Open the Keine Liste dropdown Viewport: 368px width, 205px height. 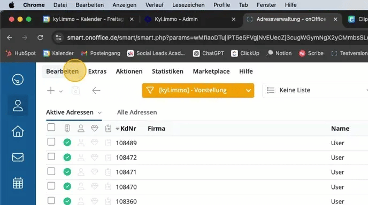pyautogui.click(x=315, y=90)
